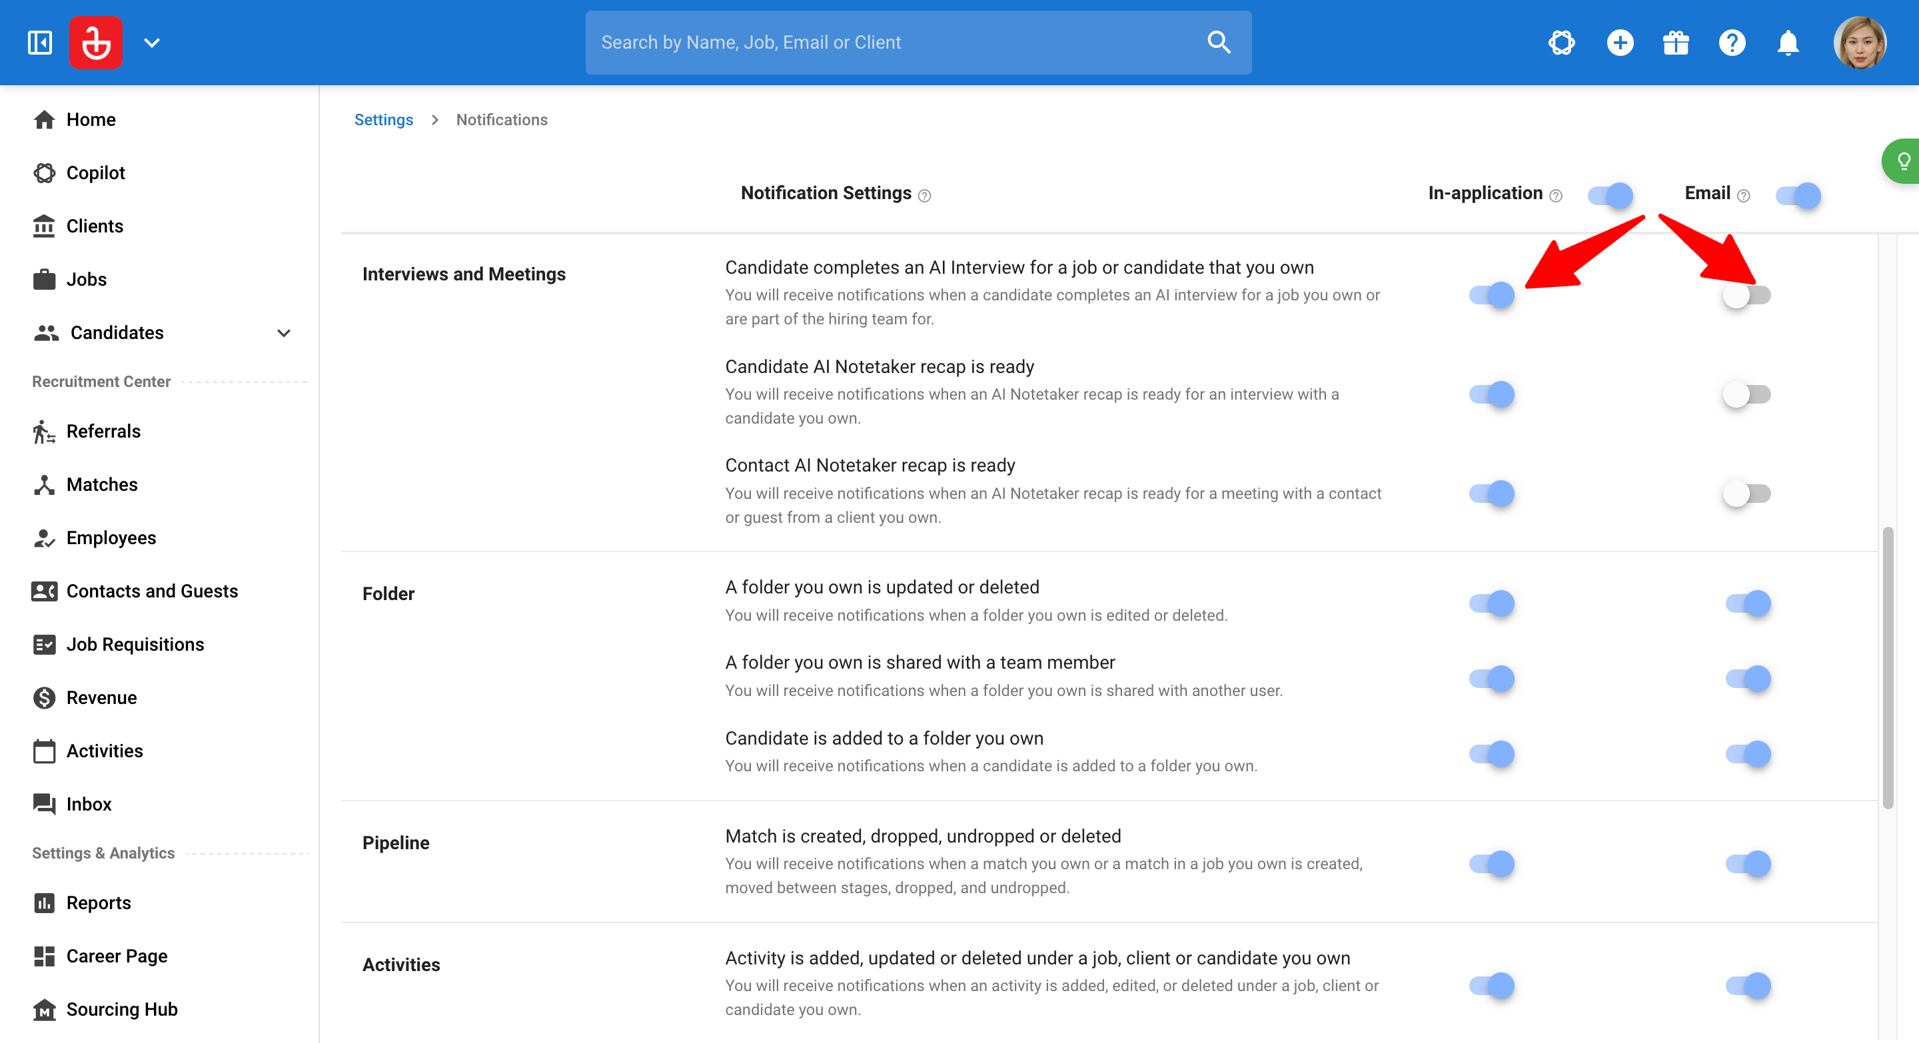Enable email for AI Interview completion
This screenshot has width=1919, height=1043.
[1746, 296]
